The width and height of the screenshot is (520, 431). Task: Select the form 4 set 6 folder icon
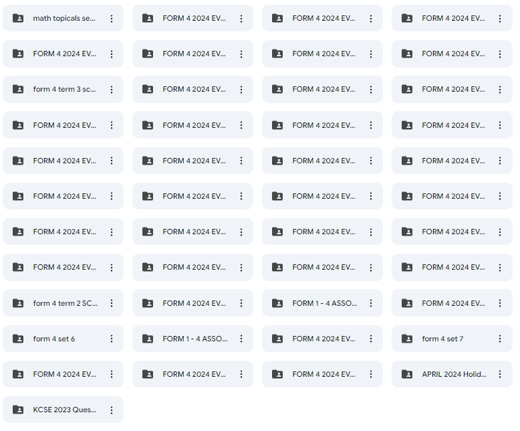pyautogui.click(x=18, y=339)
